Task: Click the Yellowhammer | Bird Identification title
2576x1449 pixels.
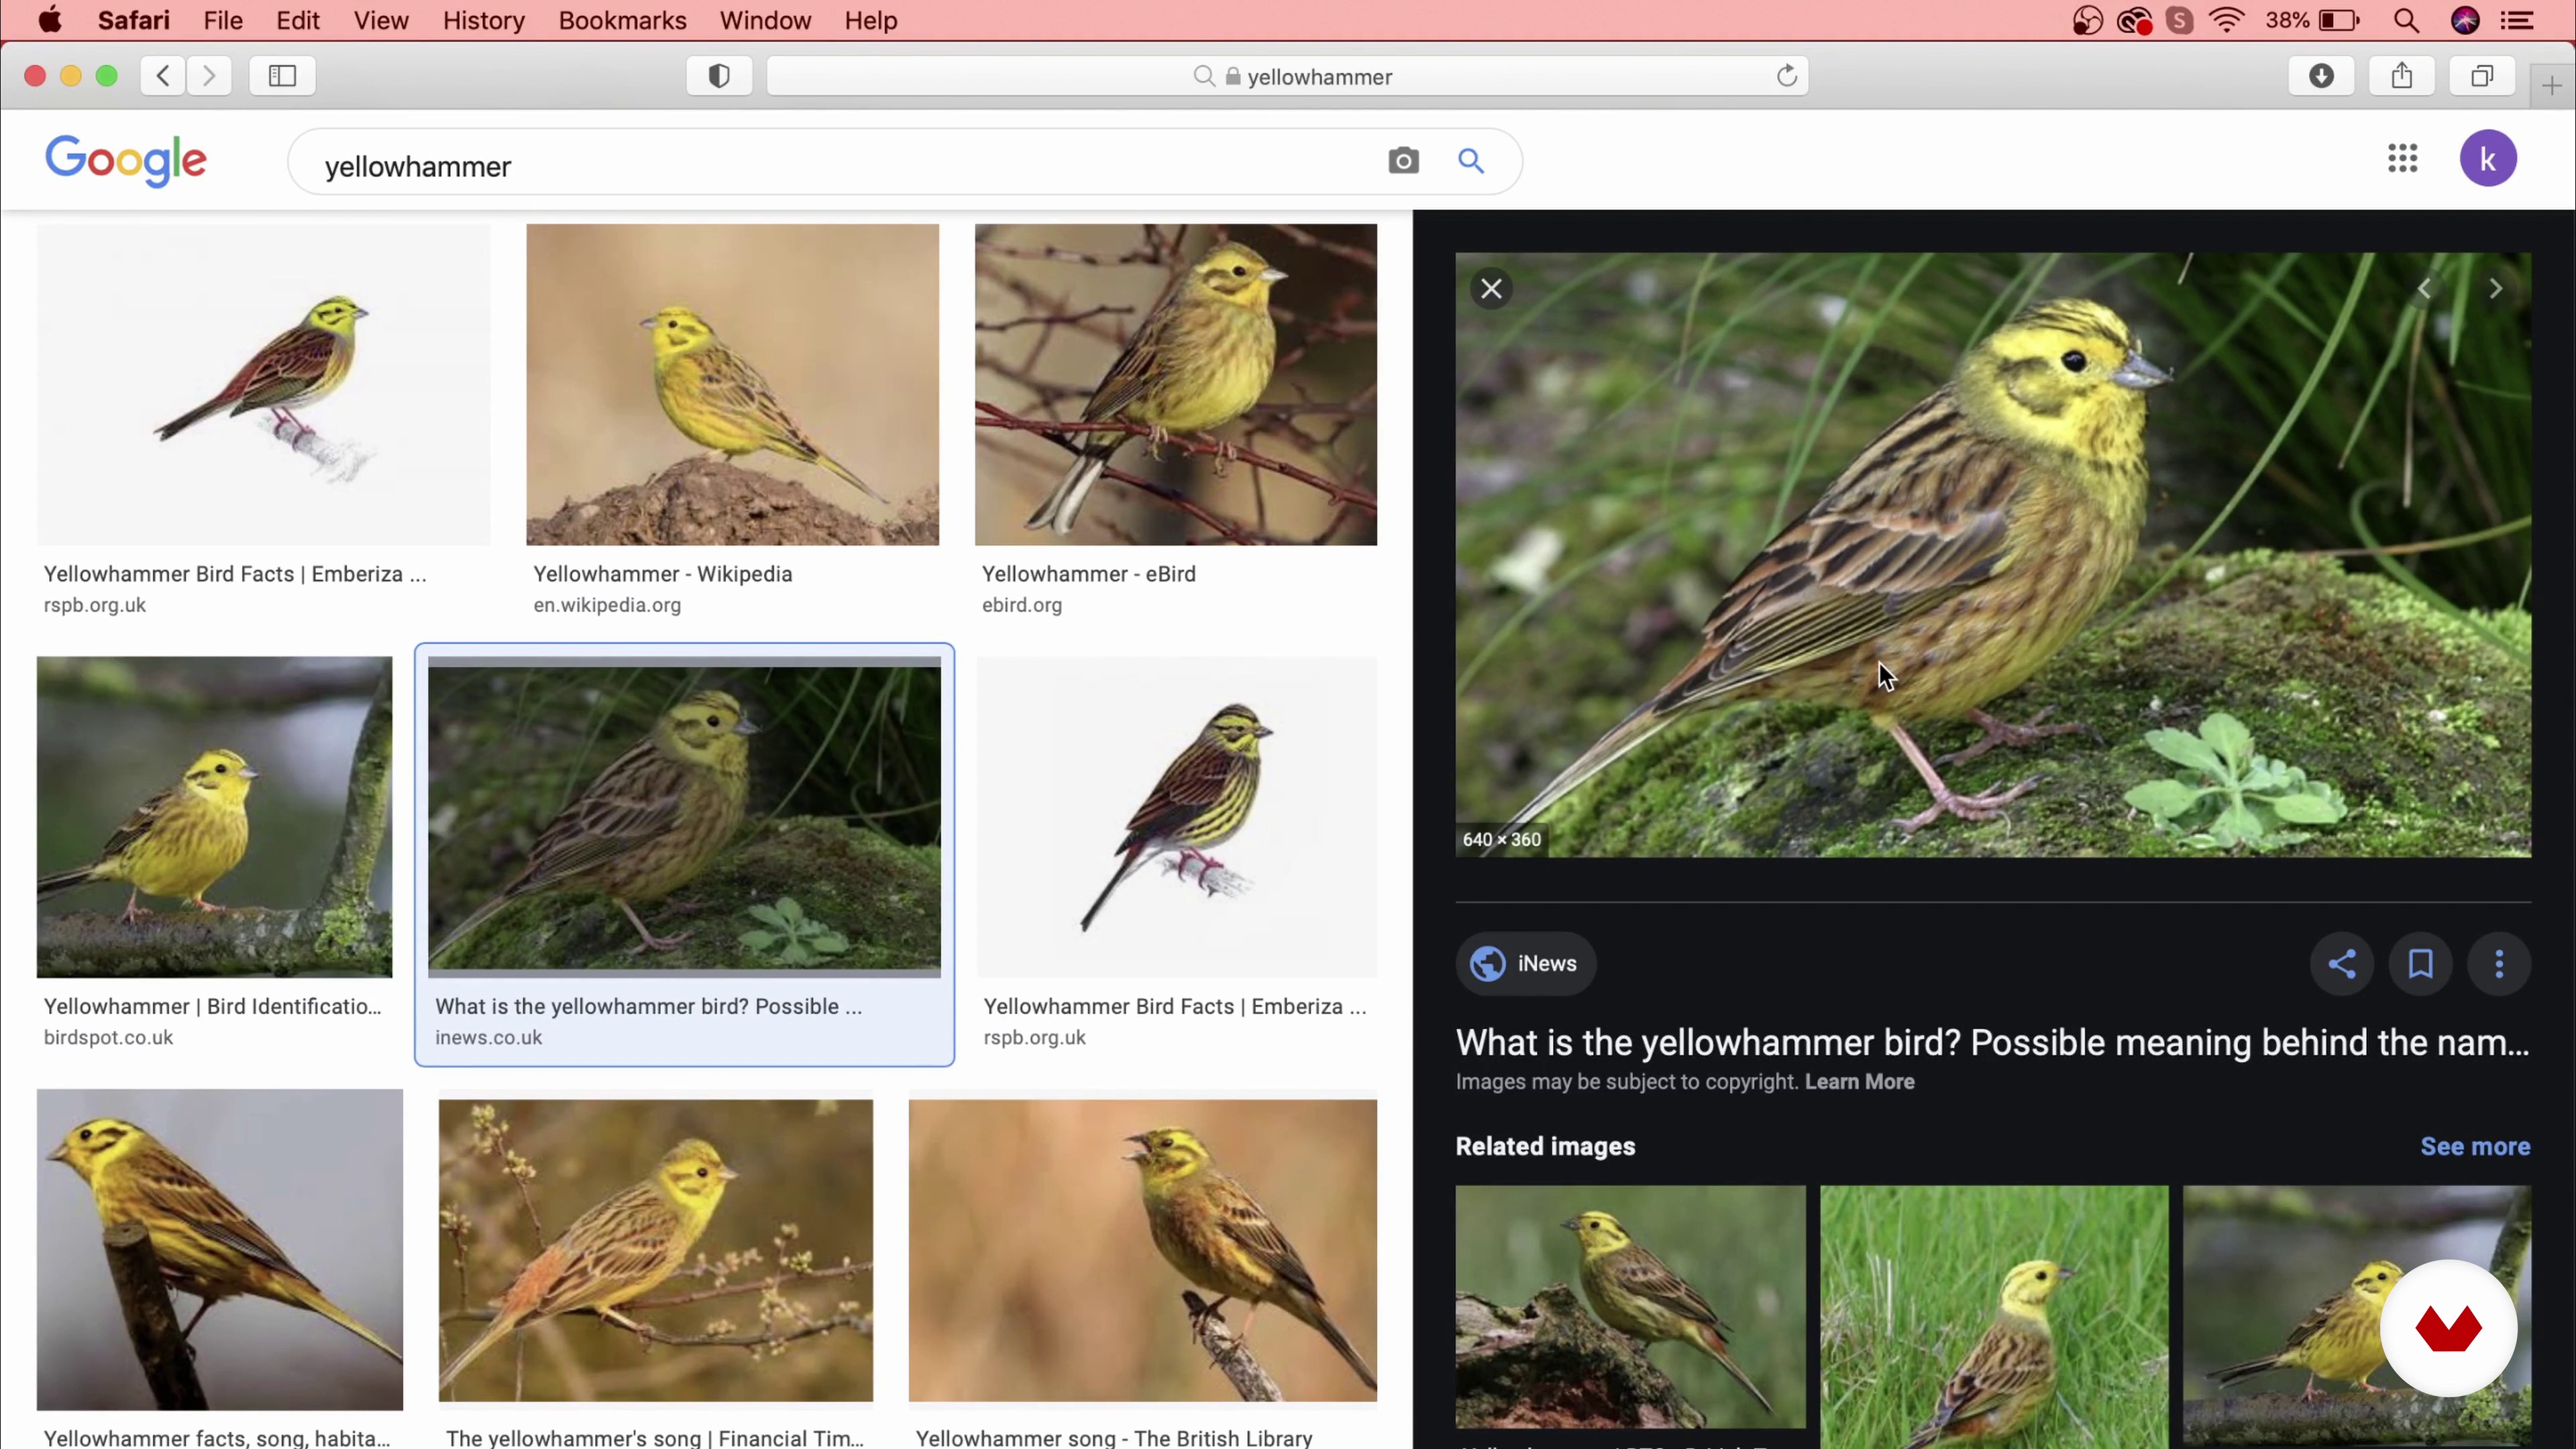Action: pyautogui.click(x=212, y=1006)
